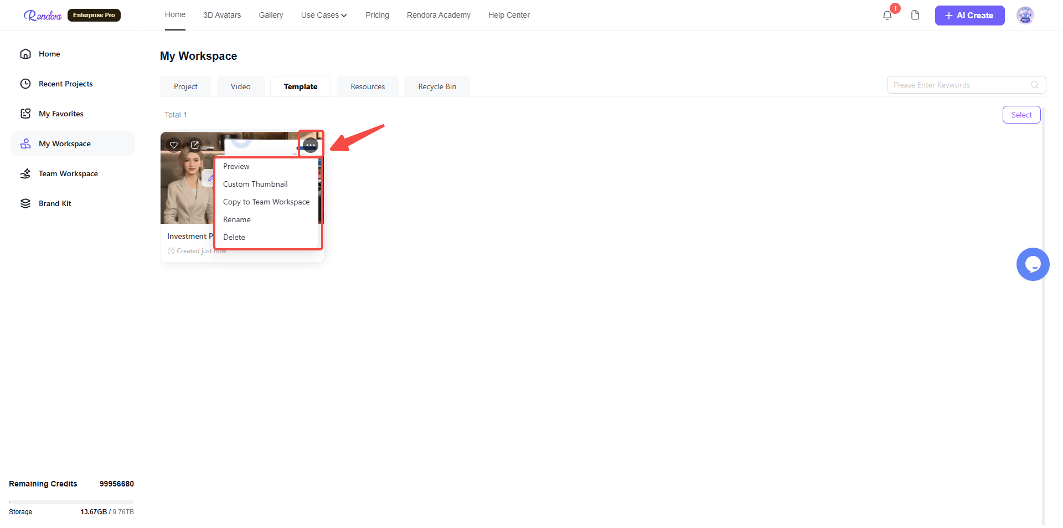Screen dimensions: 1063x528
Task: Click the three-dot more options button on the card
Action: [311, 145]
